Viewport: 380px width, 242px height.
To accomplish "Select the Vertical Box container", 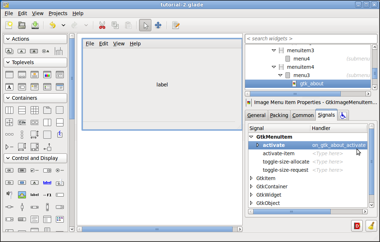I will tap(22, 110).
